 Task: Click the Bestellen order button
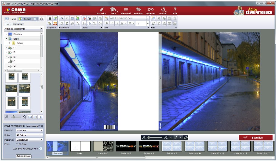(255, 138)
